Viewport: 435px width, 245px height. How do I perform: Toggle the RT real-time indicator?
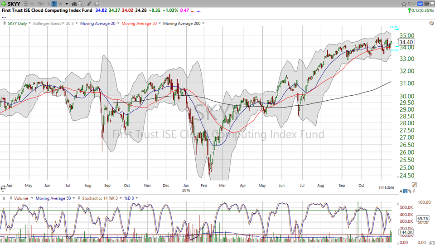[x=414, y=4]
